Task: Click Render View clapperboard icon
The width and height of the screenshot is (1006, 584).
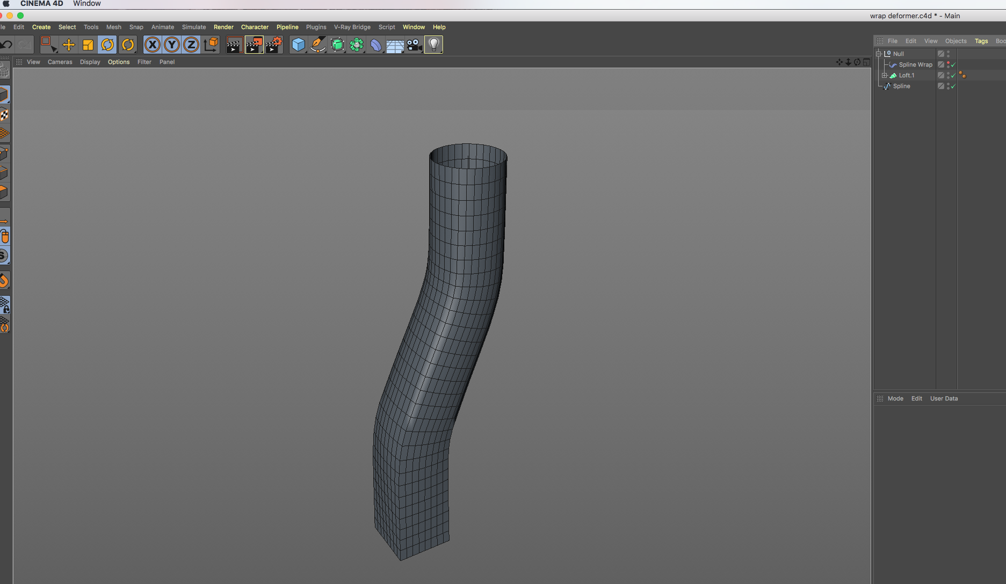Action: 234,45
